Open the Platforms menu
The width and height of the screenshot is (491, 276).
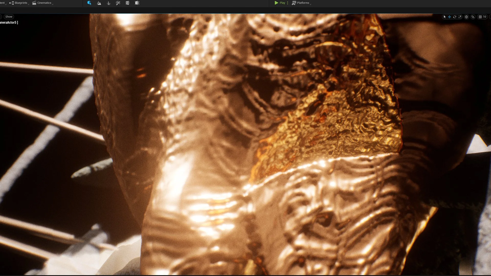301,3
